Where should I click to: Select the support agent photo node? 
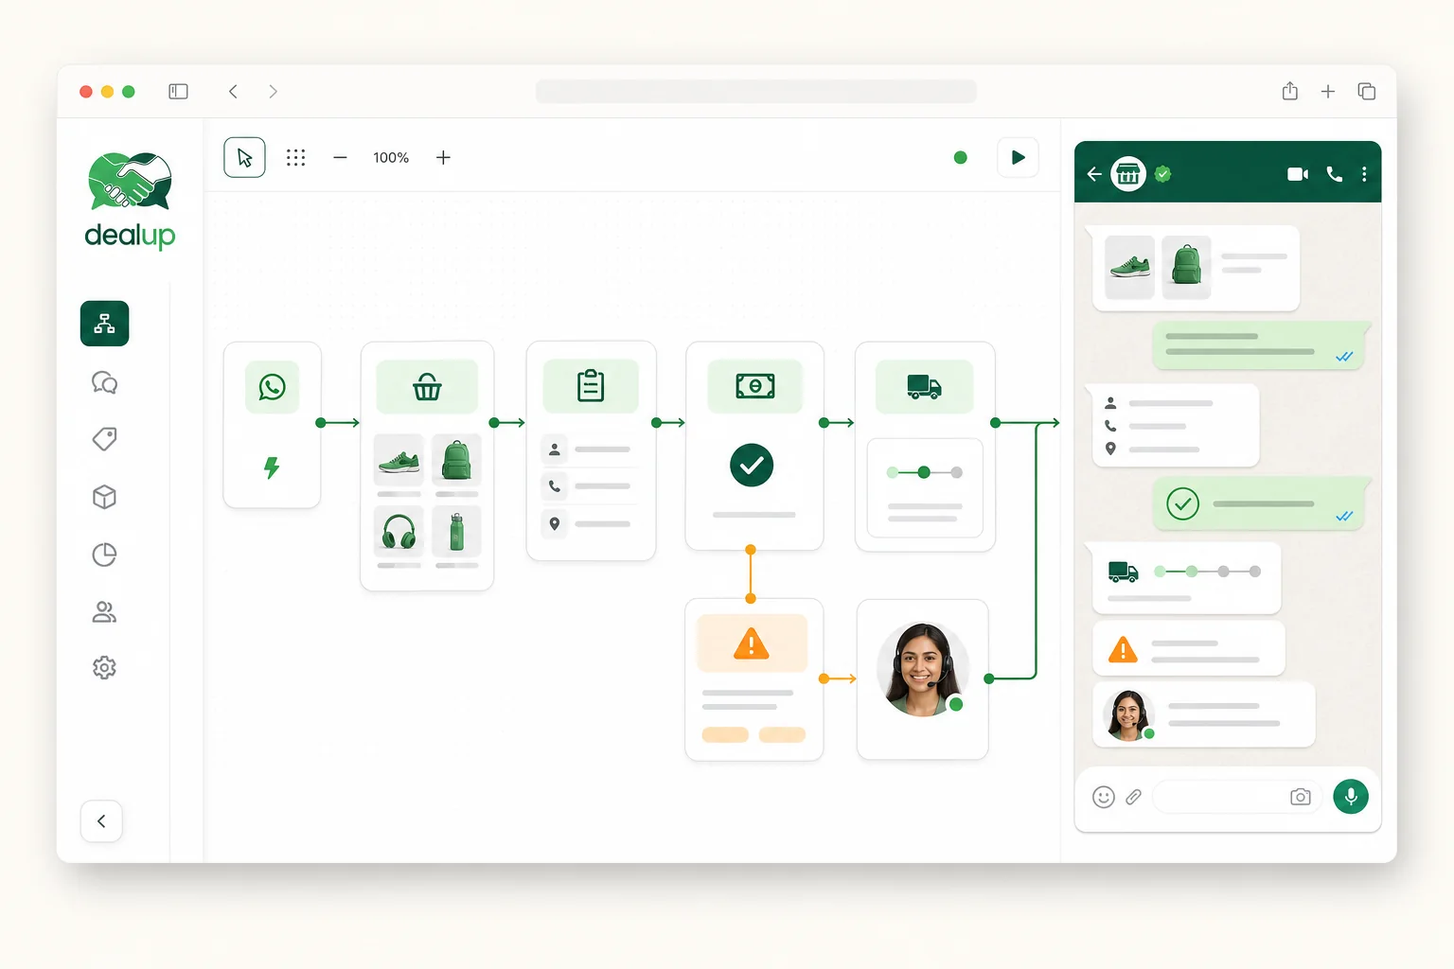point(923,669)
